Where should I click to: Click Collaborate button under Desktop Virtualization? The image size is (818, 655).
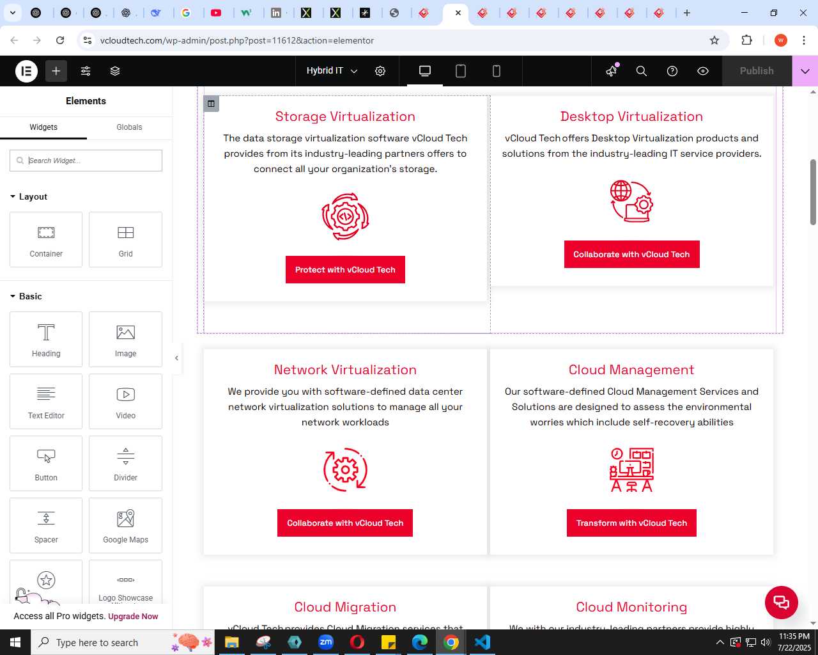[631, 254]
